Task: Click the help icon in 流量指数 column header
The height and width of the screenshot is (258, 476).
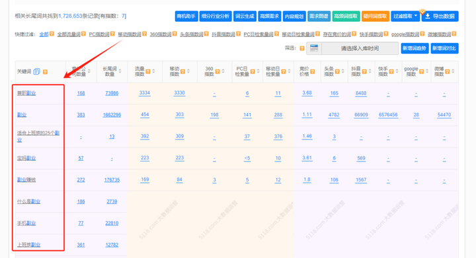Action: coord(148,71)
